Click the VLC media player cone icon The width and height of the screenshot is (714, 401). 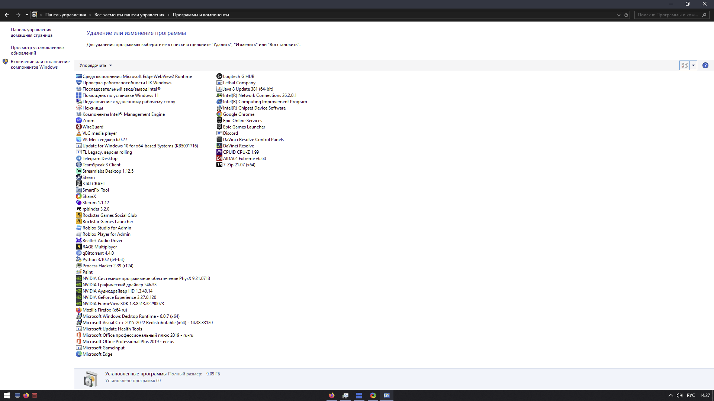pyautogui.click(x=78, y=133)
